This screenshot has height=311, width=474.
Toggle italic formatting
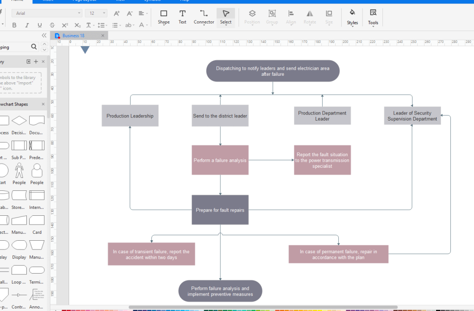click(x=27, y=25)
